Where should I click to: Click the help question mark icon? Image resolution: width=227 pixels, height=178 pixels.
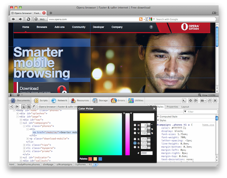pyautogui.click(x=151, y=27)
